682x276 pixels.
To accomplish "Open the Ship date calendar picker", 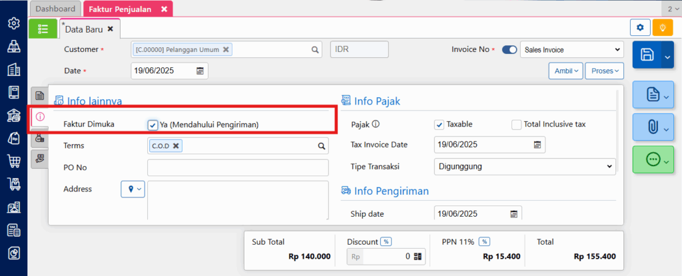I will (x=513, y=214).
